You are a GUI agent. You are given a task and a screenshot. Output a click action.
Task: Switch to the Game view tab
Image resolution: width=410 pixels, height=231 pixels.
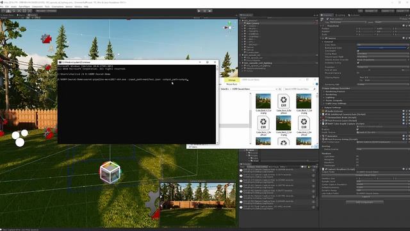pos(20,15)
